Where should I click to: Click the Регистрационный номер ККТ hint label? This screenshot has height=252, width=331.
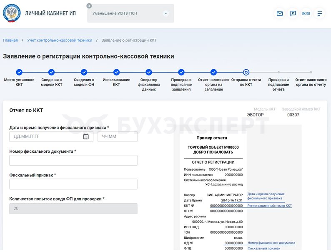click(270, 206)
